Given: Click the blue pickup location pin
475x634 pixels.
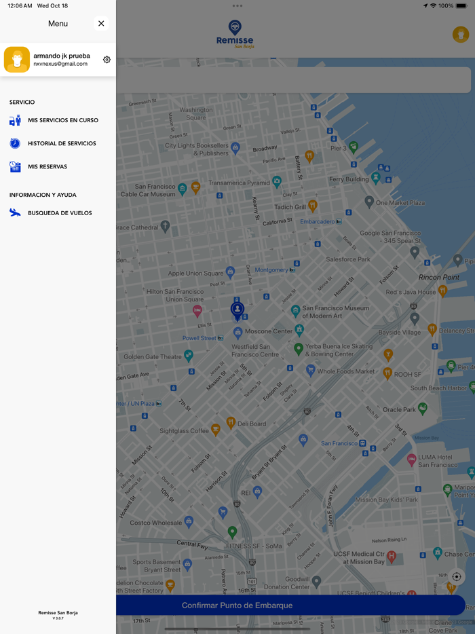Looking at the screenshot, I should pos(237,310).
